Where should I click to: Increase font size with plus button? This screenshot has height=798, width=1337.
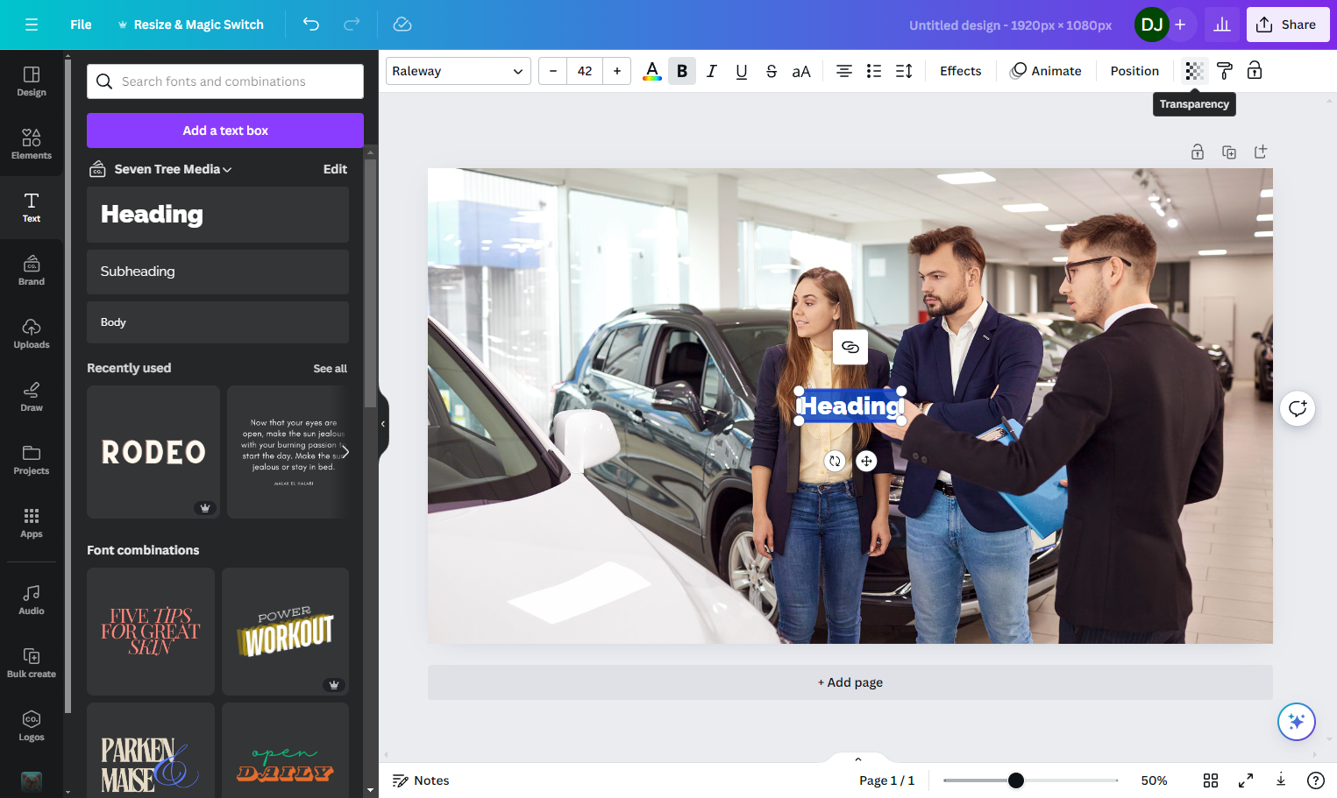click(x=617, y=71)
